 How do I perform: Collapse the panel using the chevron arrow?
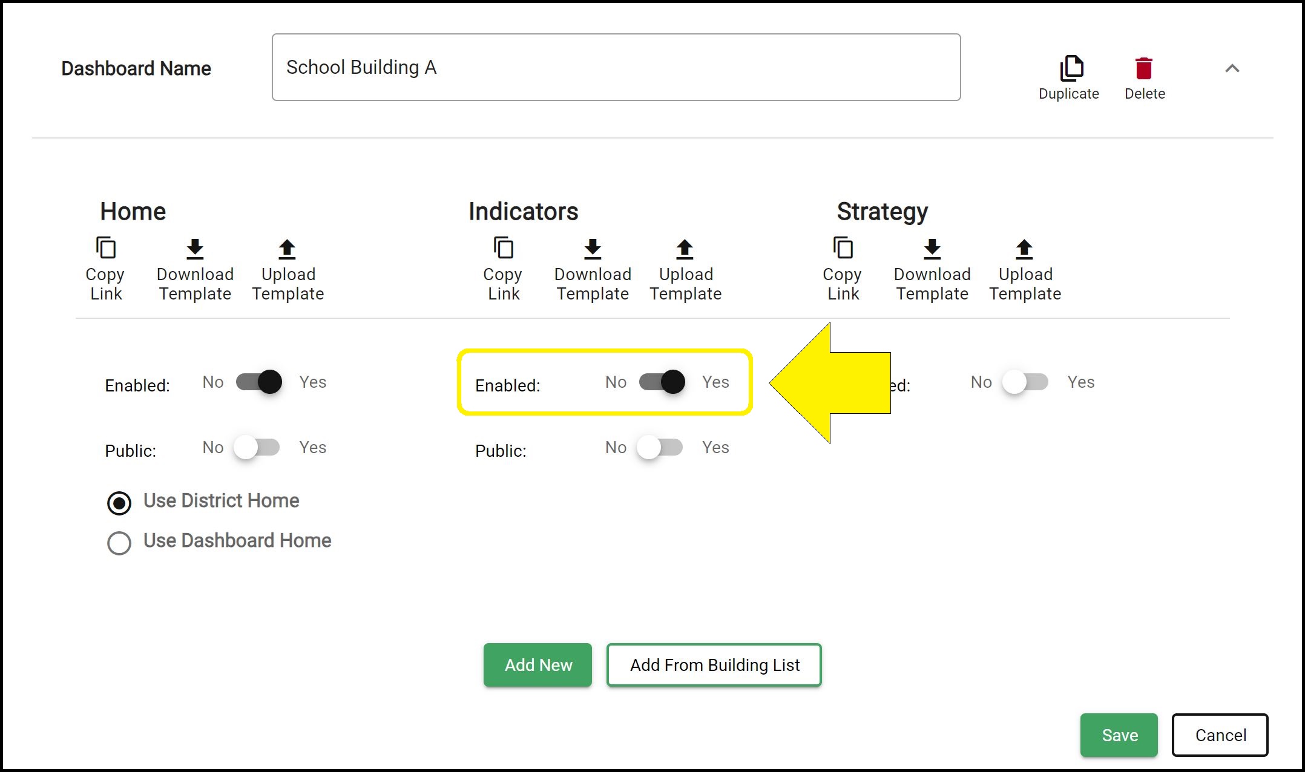[1231, 68]
